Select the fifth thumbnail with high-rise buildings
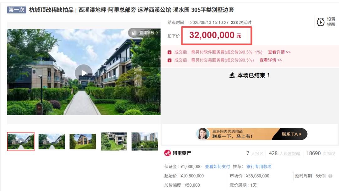339x191 pixels. tap(145, 142)
